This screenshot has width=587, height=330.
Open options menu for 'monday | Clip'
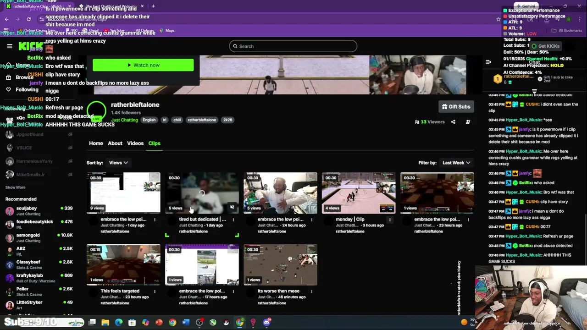390,220
